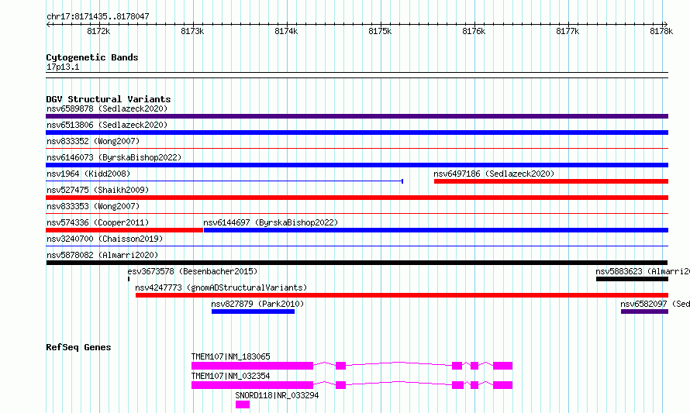Click the nsv6589878 purple variant bar
This screenshot has width=690, height=413.
357,116
